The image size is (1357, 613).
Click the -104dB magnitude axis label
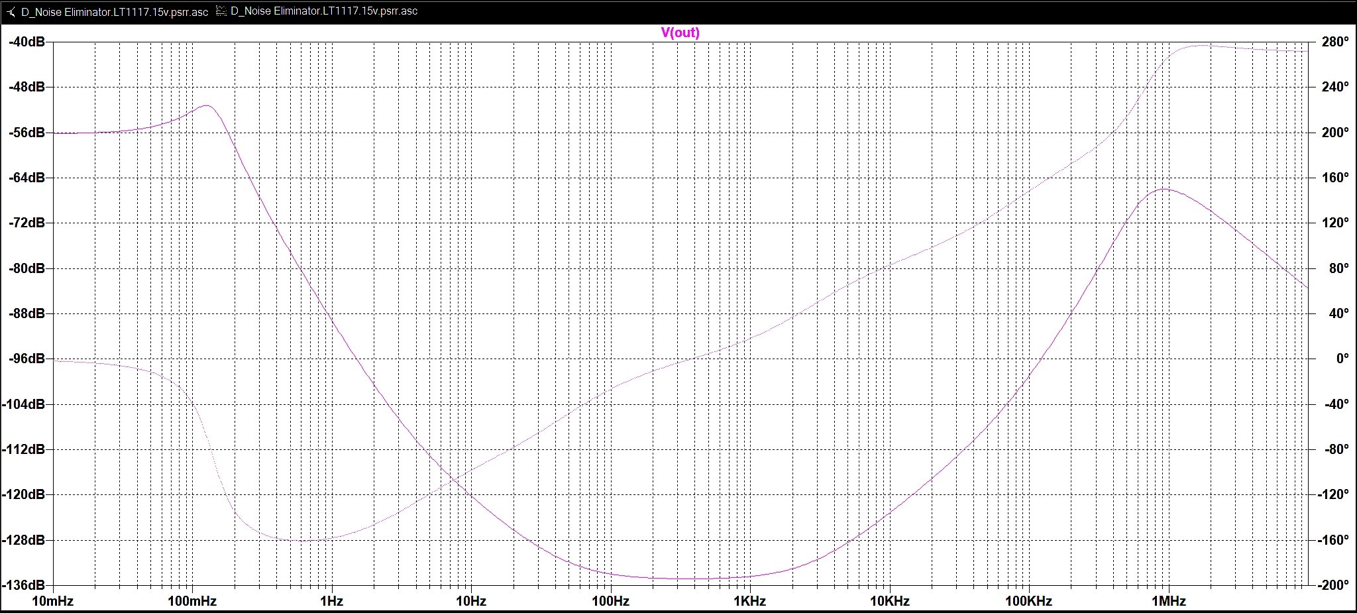(x=24, y=404)
